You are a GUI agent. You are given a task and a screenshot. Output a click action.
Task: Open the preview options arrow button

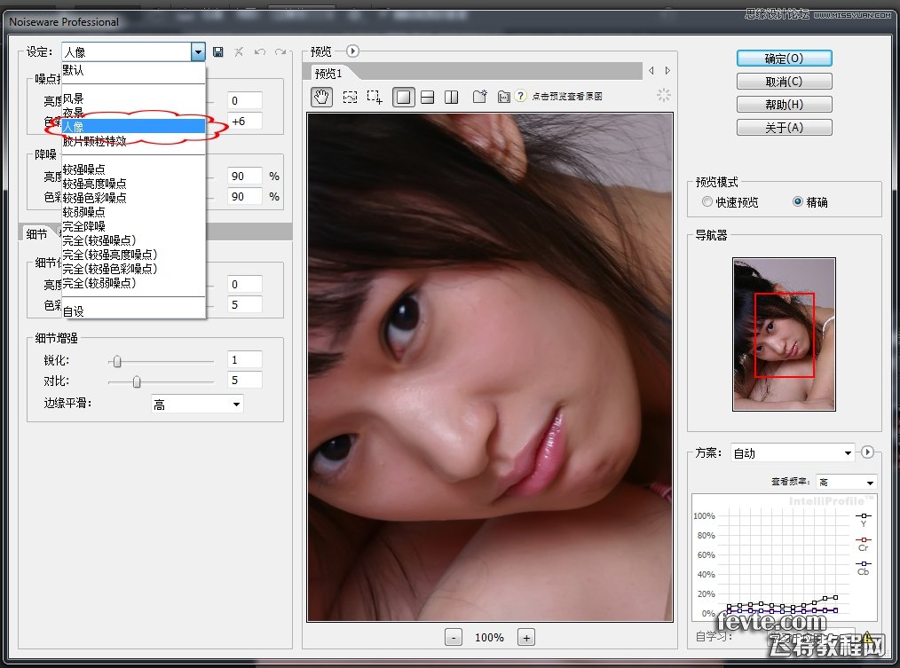[352, 51]
